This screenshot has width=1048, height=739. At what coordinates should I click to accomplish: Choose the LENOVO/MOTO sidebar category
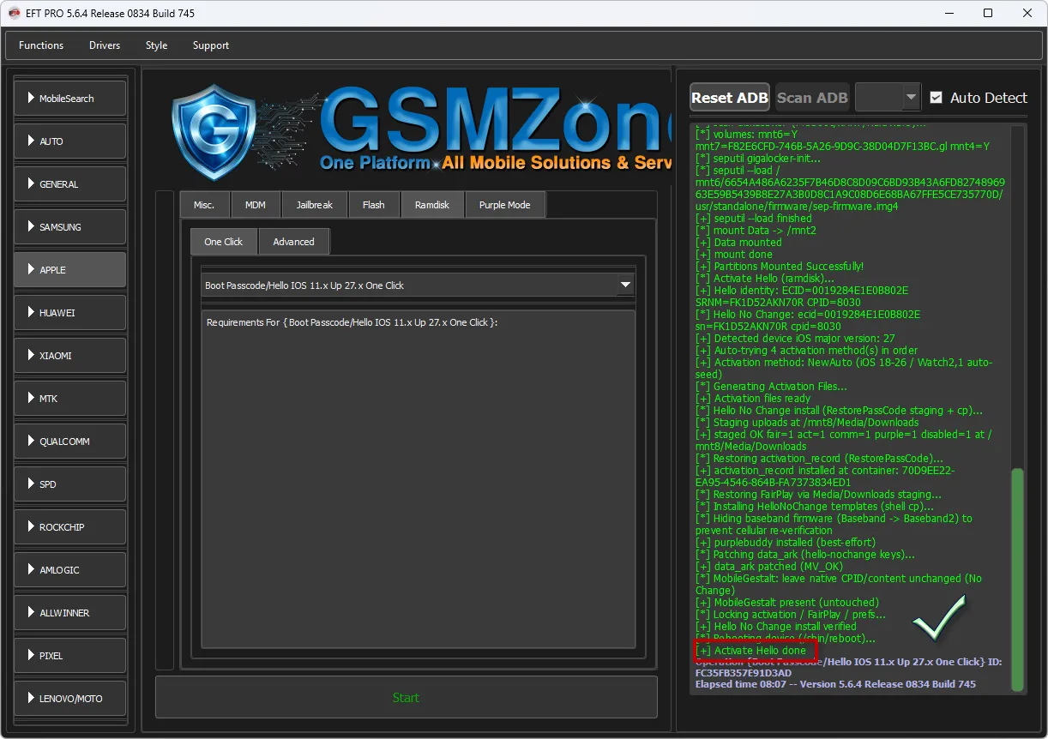pos(70,699)
